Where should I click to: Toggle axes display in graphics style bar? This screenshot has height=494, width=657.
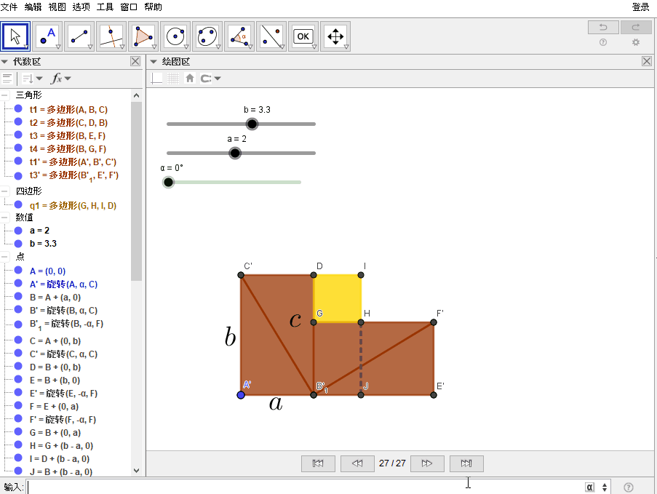(157, 79)
